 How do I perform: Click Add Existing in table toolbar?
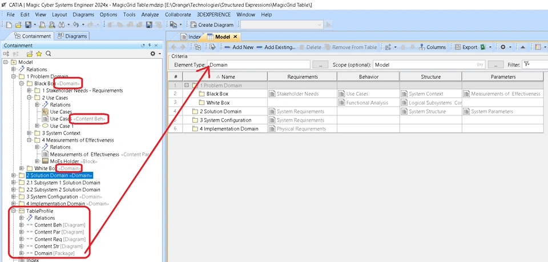(x=276, y=47)
